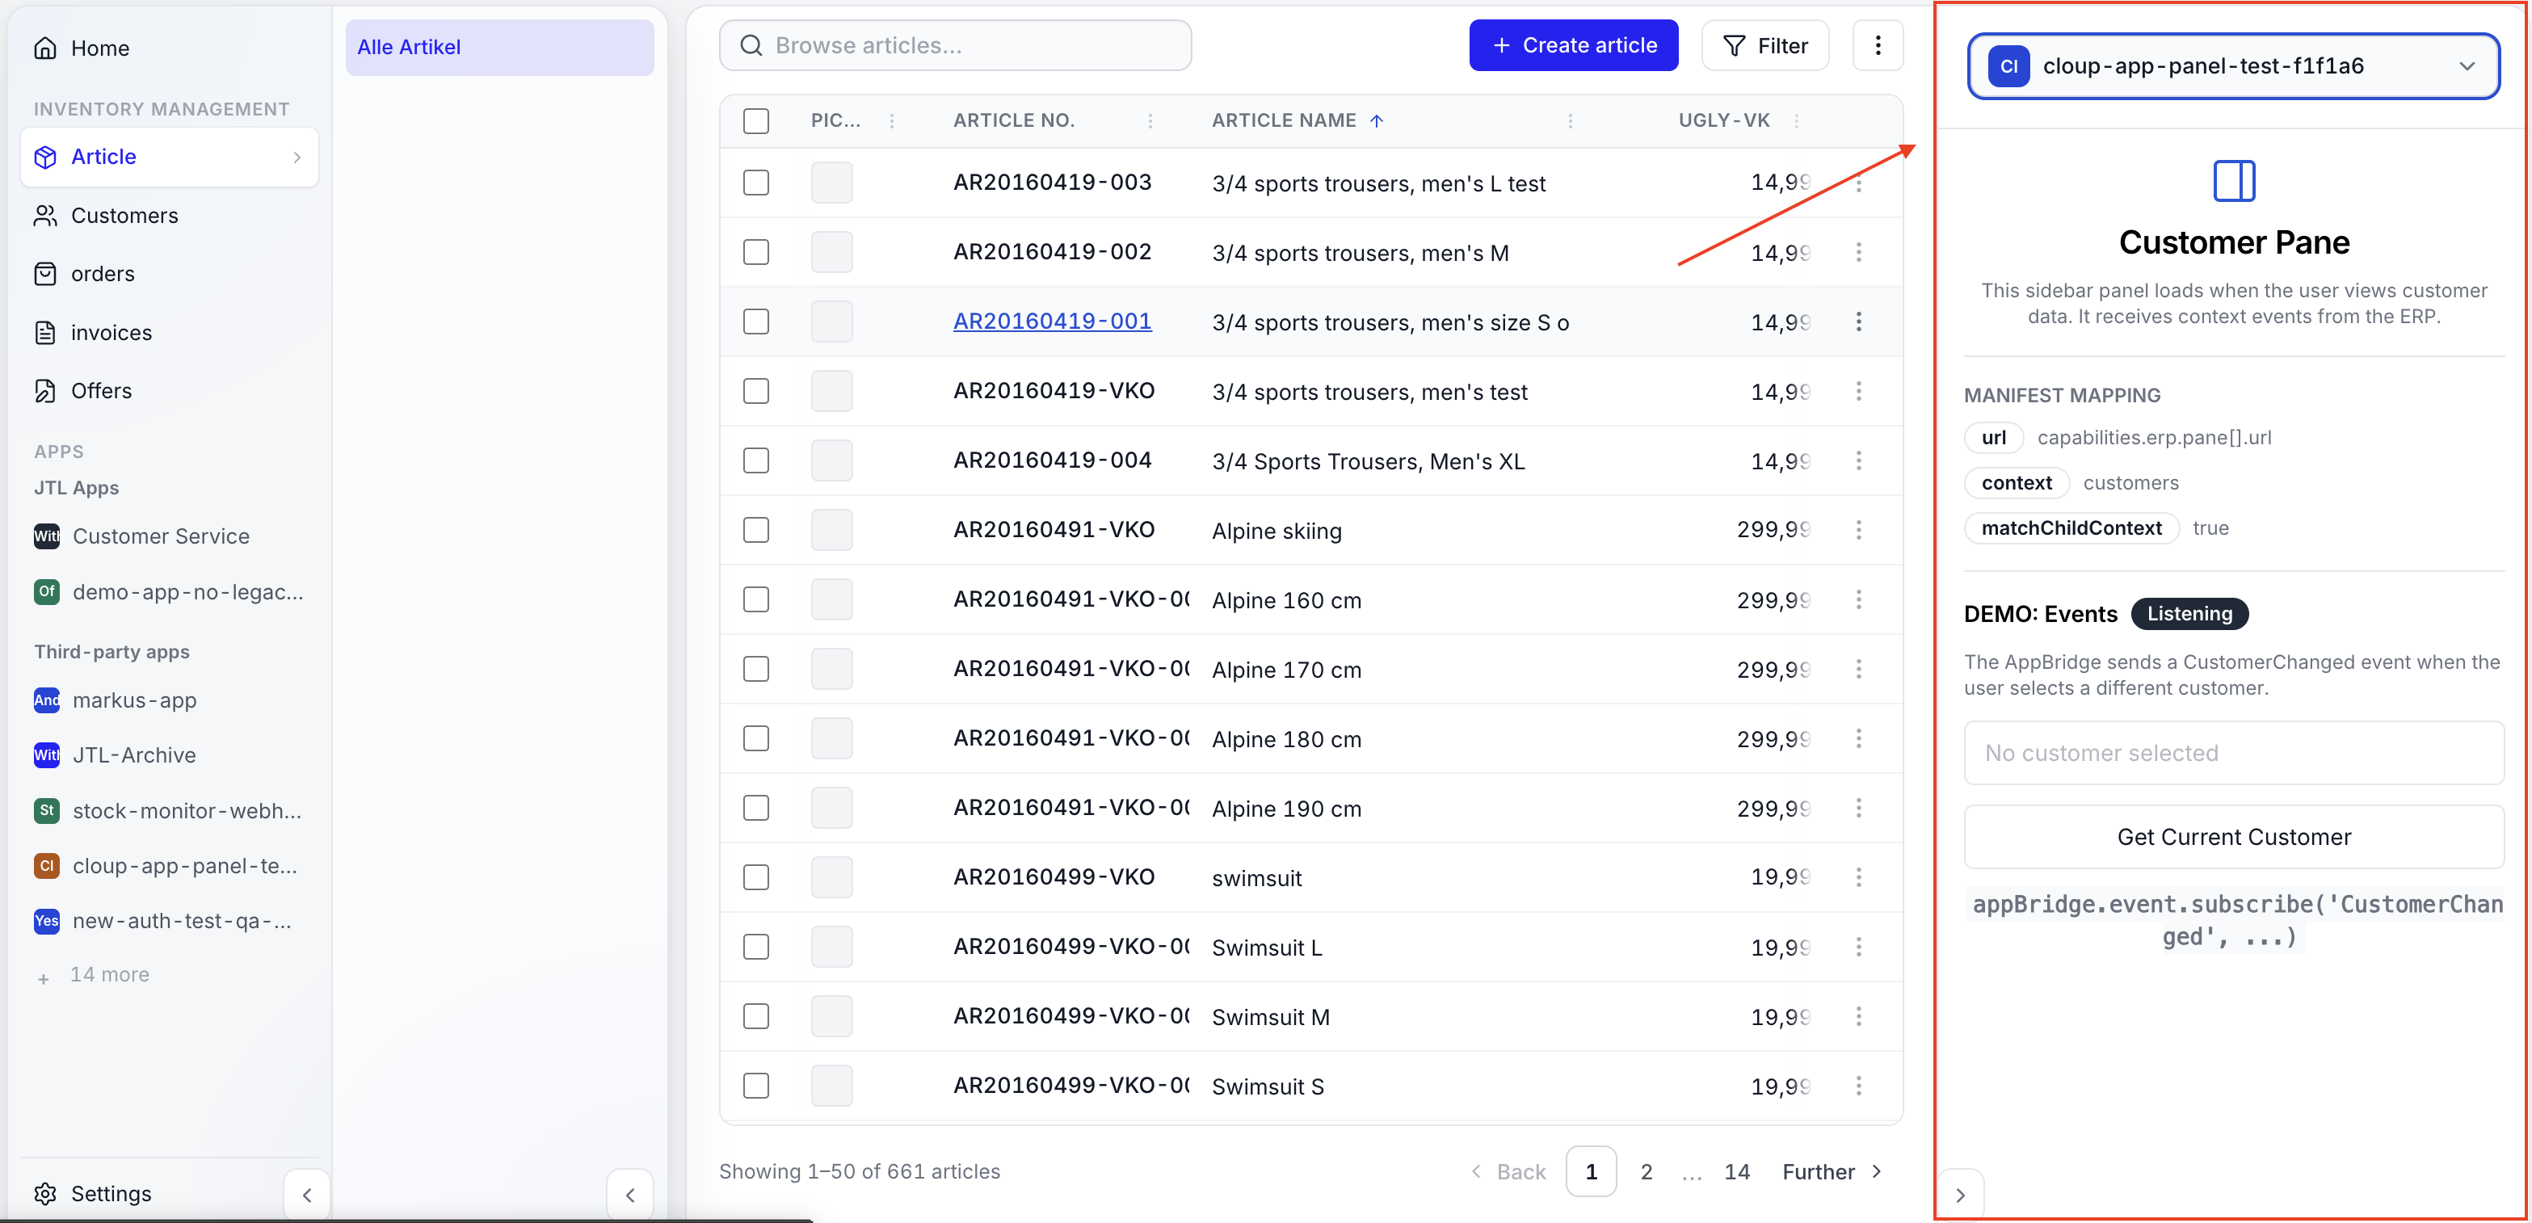This screenshot has height=1223, width=2532.
Task: Open the Customers section
Action: 106,216
